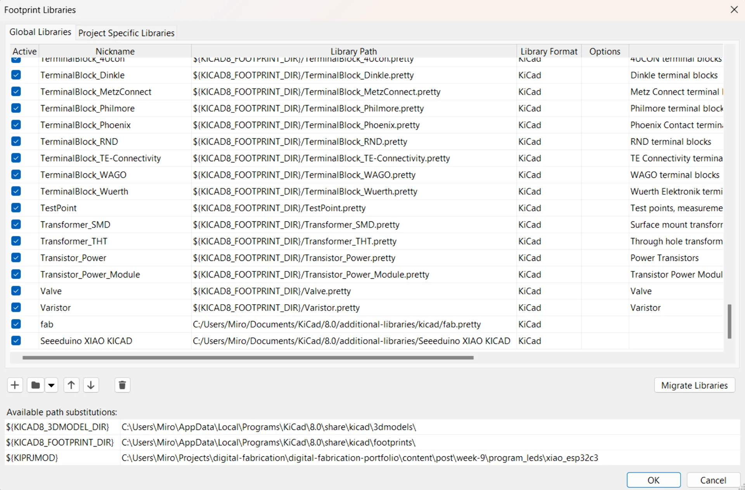This screenshot has width=745, height=490.
Task: Select the Valve nickname cell
Action: tap(51, 291)
